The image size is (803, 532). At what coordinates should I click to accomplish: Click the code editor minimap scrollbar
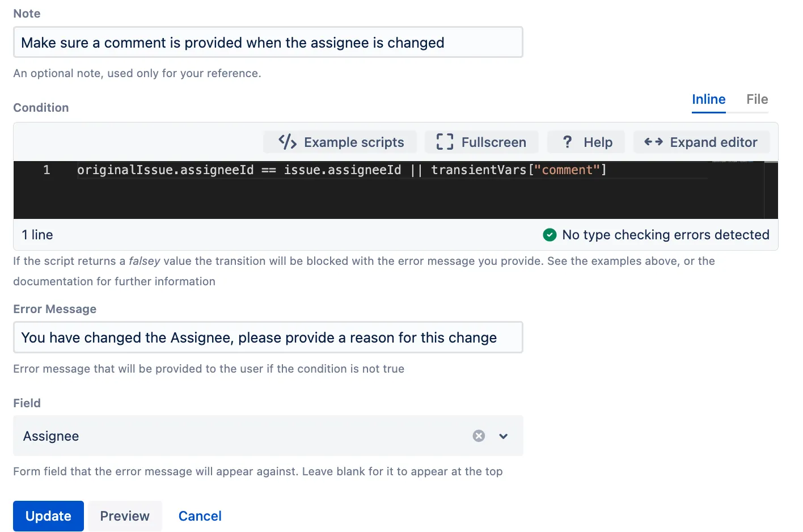[x=771, y=190]
